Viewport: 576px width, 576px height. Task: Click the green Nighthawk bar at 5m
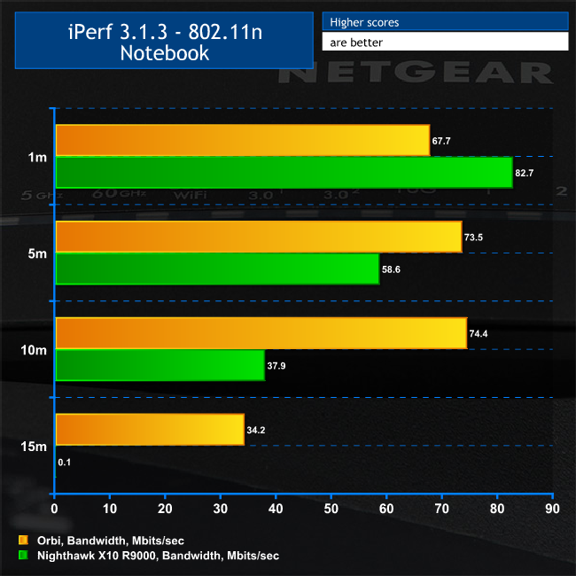click(217, 269)
